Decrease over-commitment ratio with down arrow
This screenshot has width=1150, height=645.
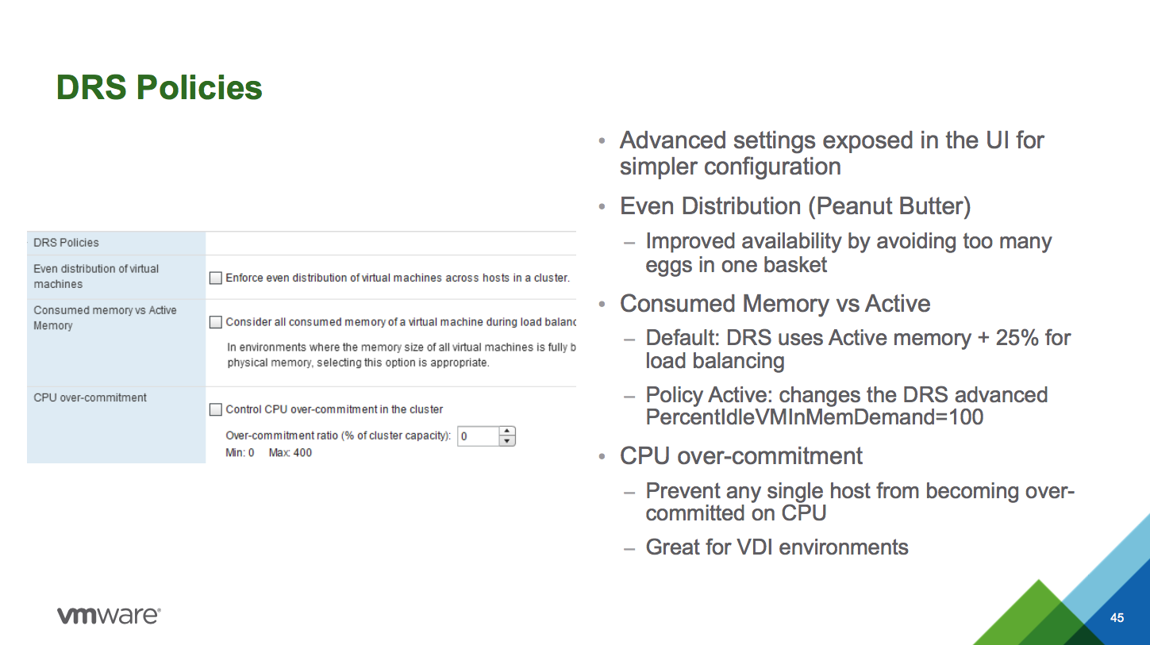pos(507,441)
